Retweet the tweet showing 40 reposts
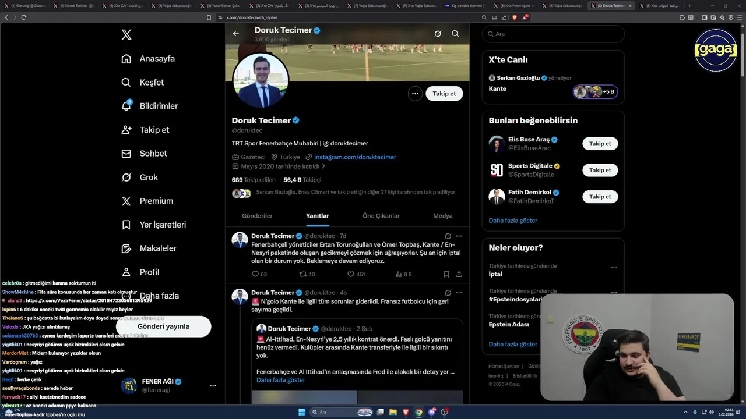This screenshot has height=419, width=746. [307, 274]
